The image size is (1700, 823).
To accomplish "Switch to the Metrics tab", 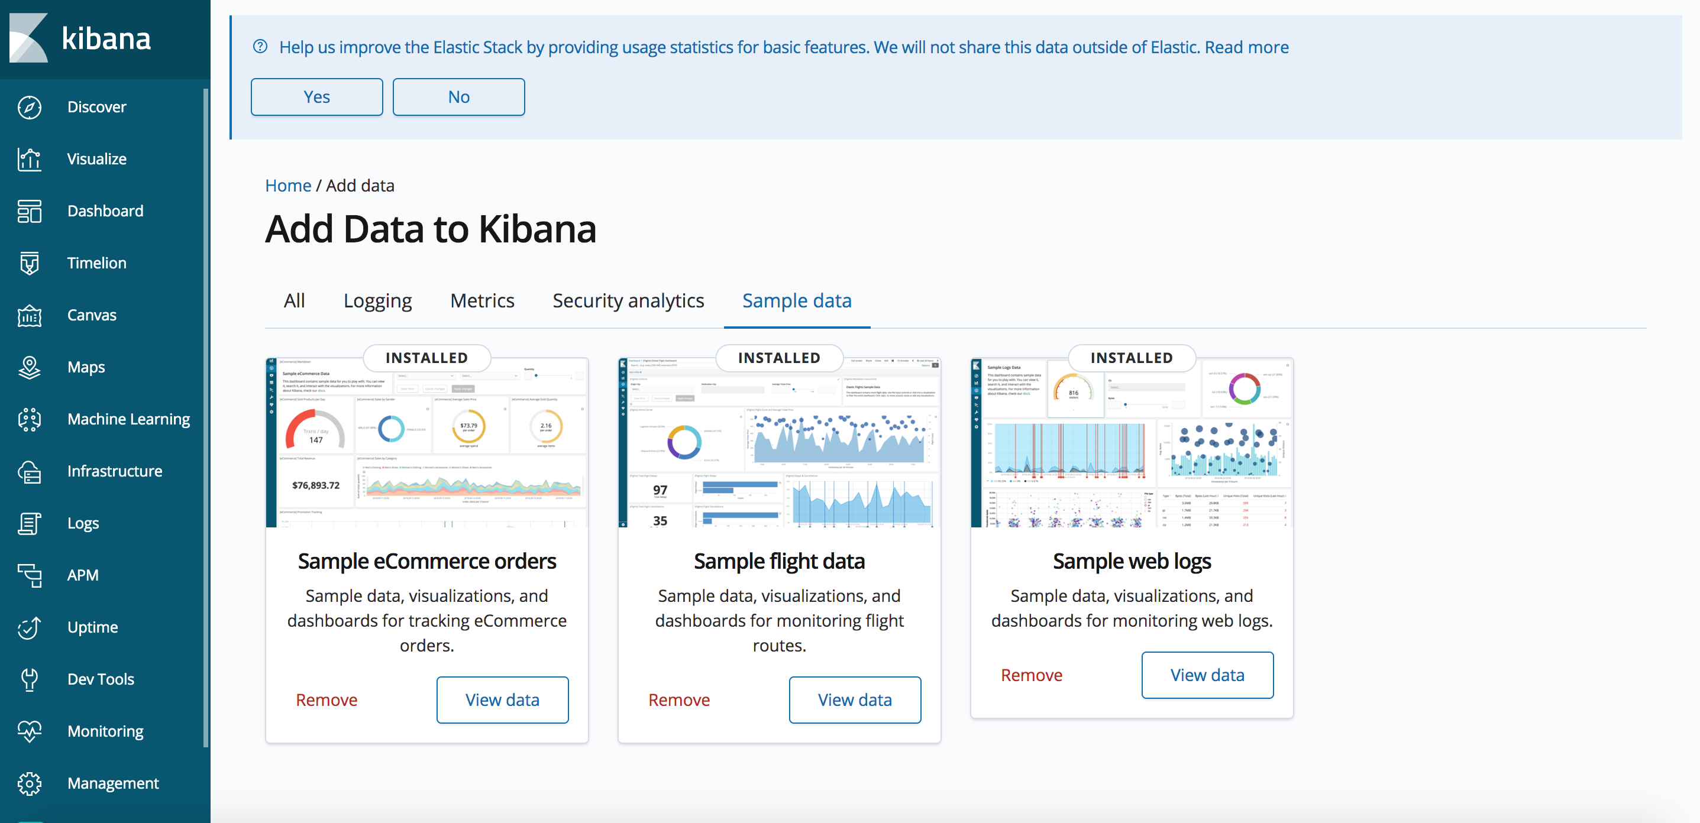I will click(x=481, y=301).
